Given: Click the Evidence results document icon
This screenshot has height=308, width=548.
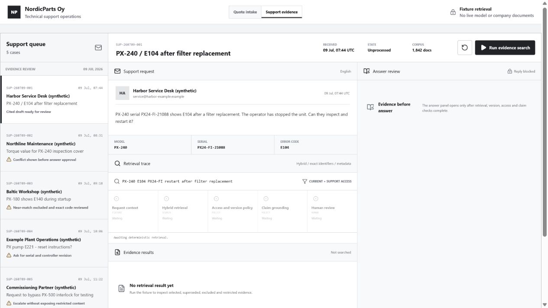Looking at the screenshot, I should pos(117,252).
